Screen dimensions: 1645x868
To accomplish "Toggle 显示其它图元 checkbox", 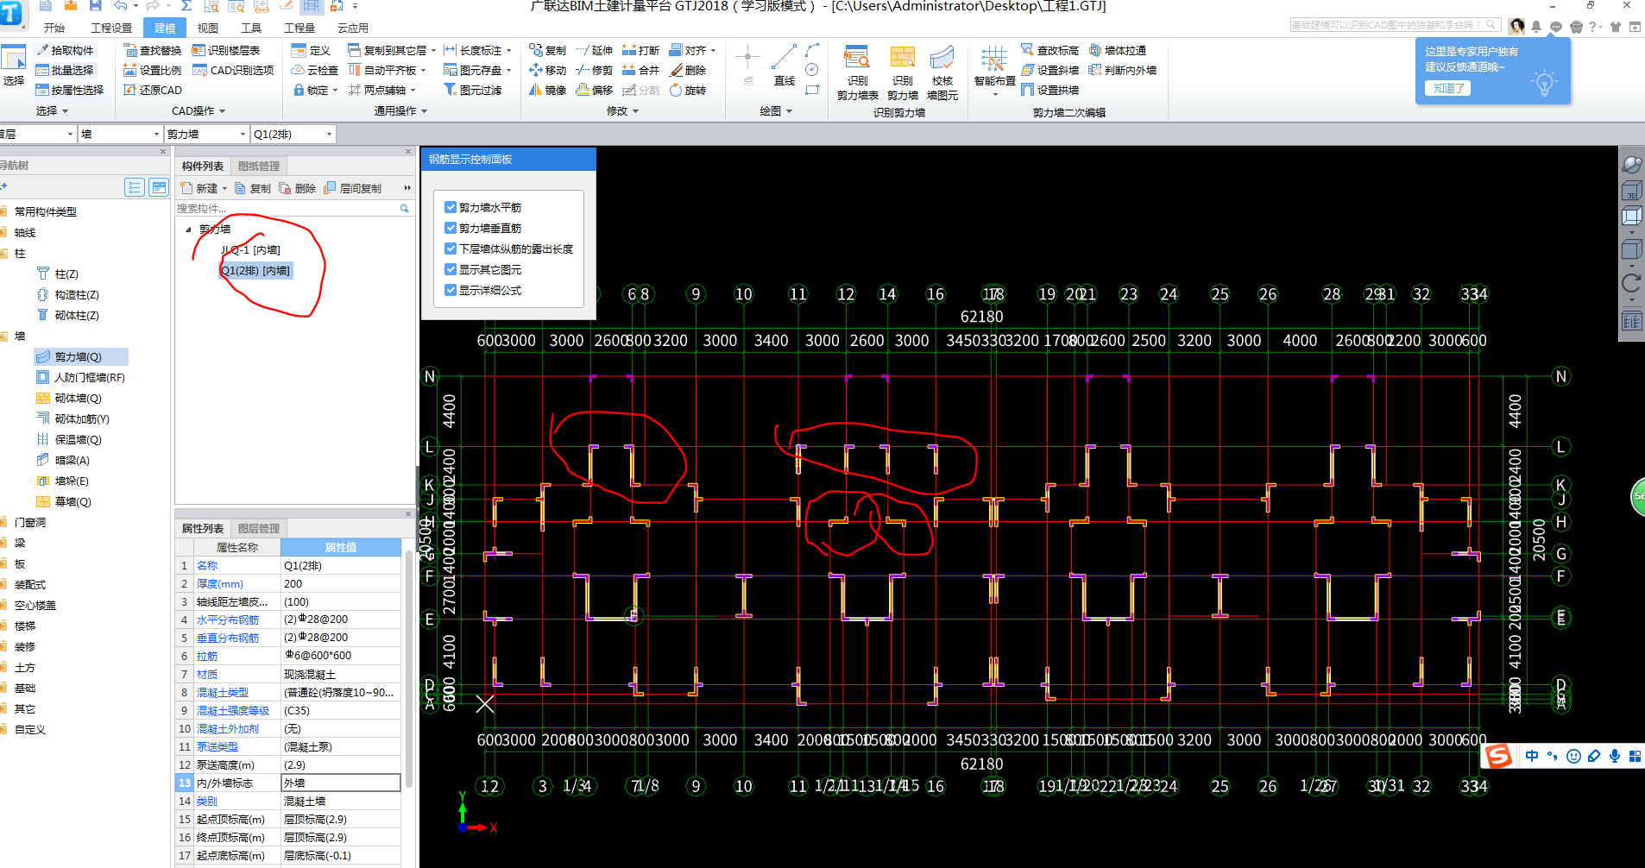I will 451,269.
